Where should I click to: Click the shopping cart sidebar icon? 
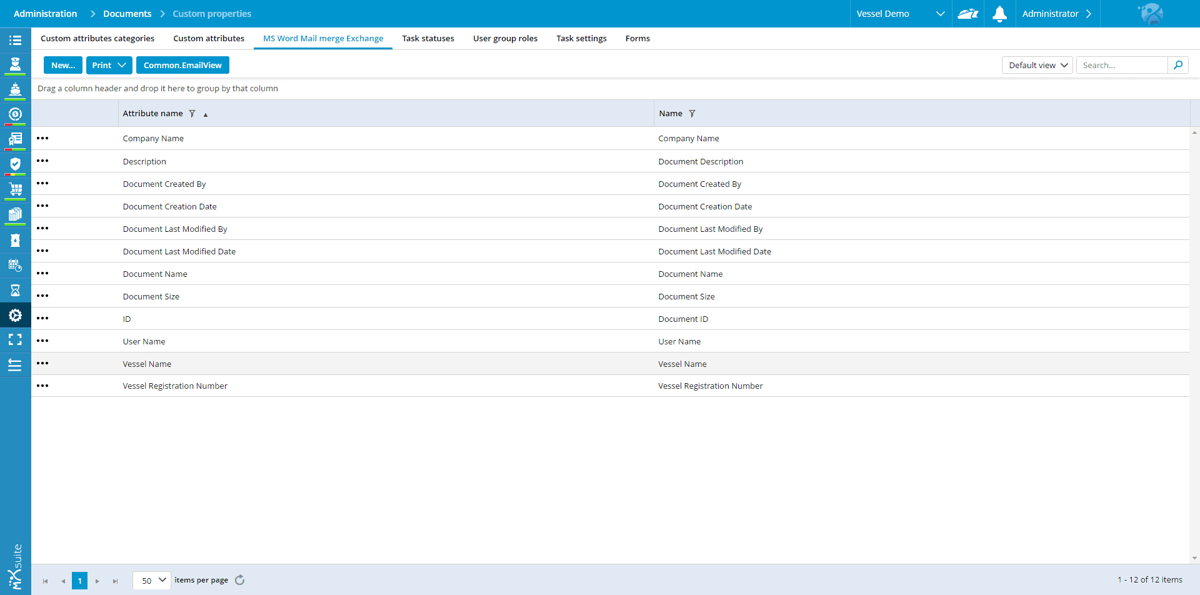(15, 189)
